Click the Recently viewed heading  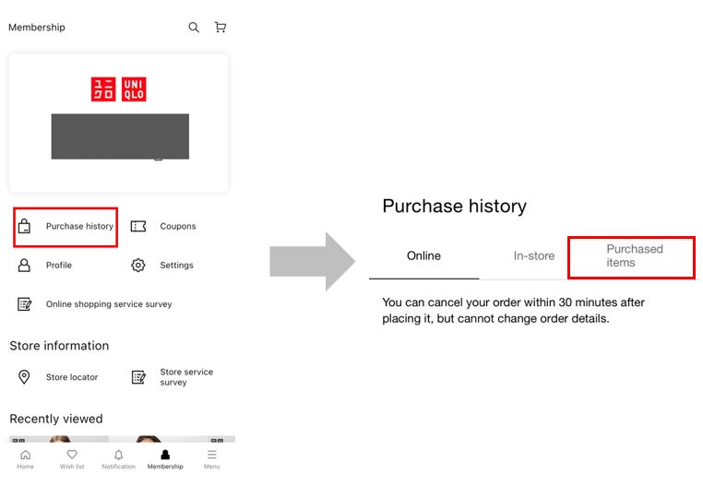point(56,419)
